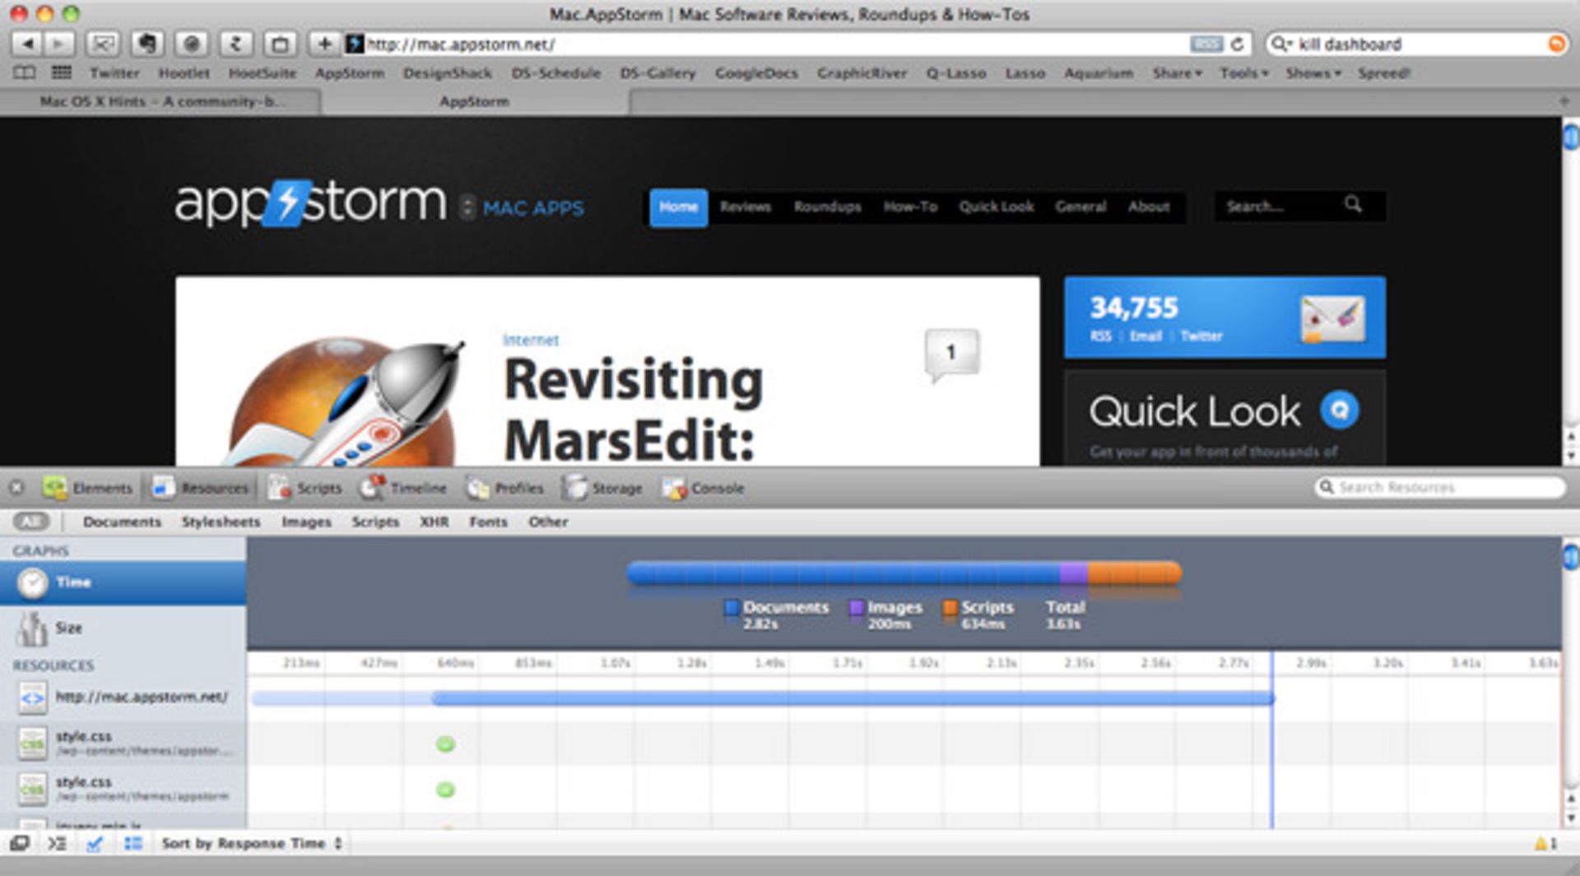Go back with Safari's back arrow
Screen dimensions: 1580x876
[x=27, y=44]
